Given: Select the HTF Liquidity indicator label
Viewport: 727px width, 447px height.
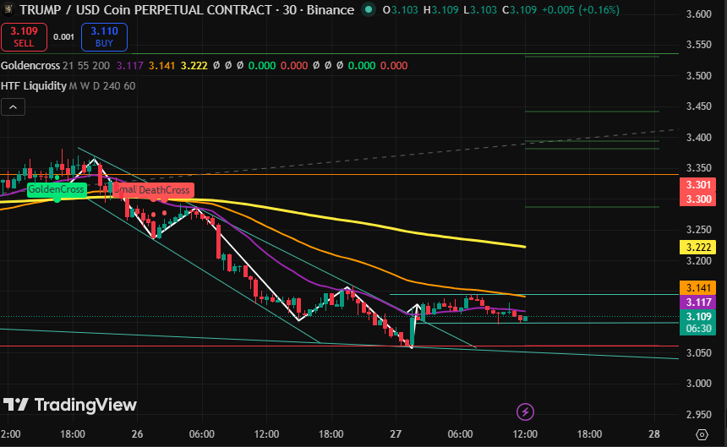Looking at the screenshot, I should 33,85.
